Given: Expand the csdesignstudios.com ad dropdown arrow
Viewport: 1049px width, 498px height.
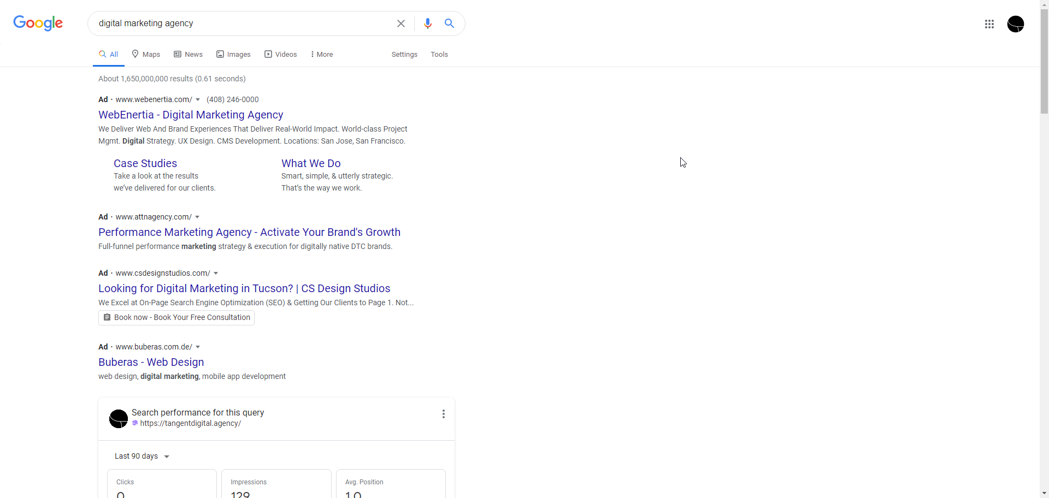Looking at the screenshot, I should point(216,273).
